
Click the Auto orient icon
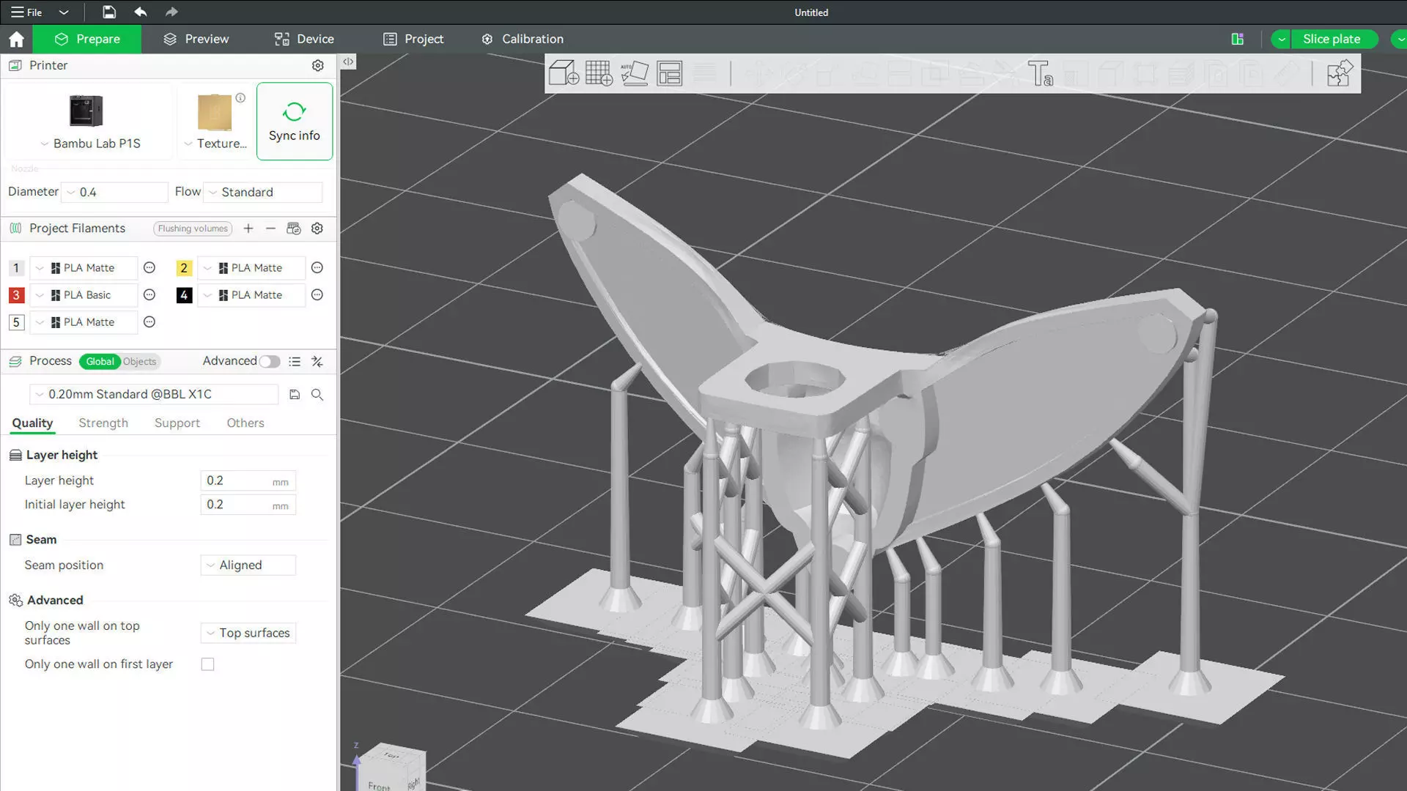pyautogui.click(x=634, y=73)
